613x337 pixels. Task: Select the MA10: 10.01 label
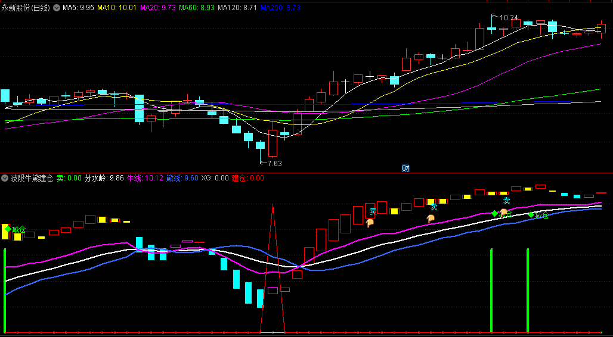(x=117, y=7)
